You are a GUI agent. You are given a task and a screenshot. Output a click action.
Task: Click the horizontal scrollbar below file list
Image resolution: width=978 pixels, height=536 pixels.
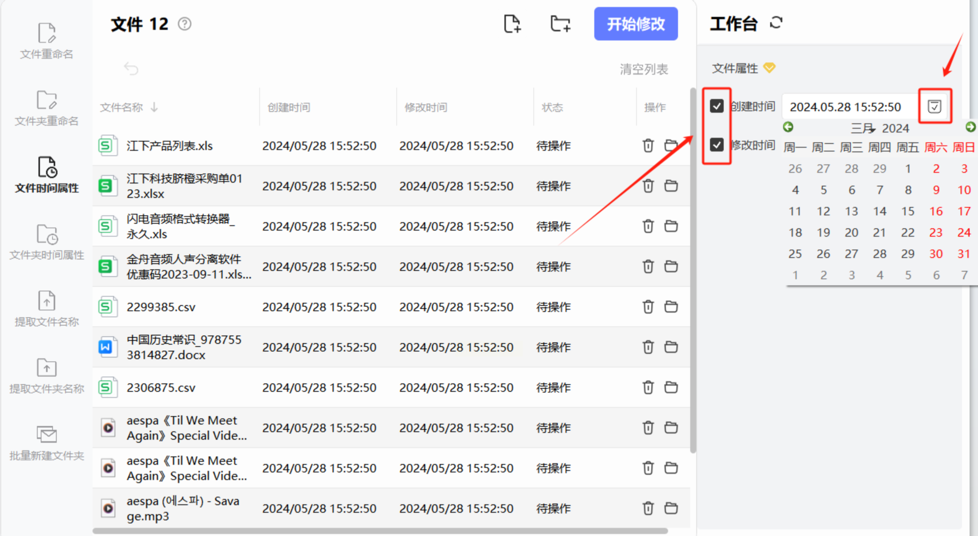380,531
